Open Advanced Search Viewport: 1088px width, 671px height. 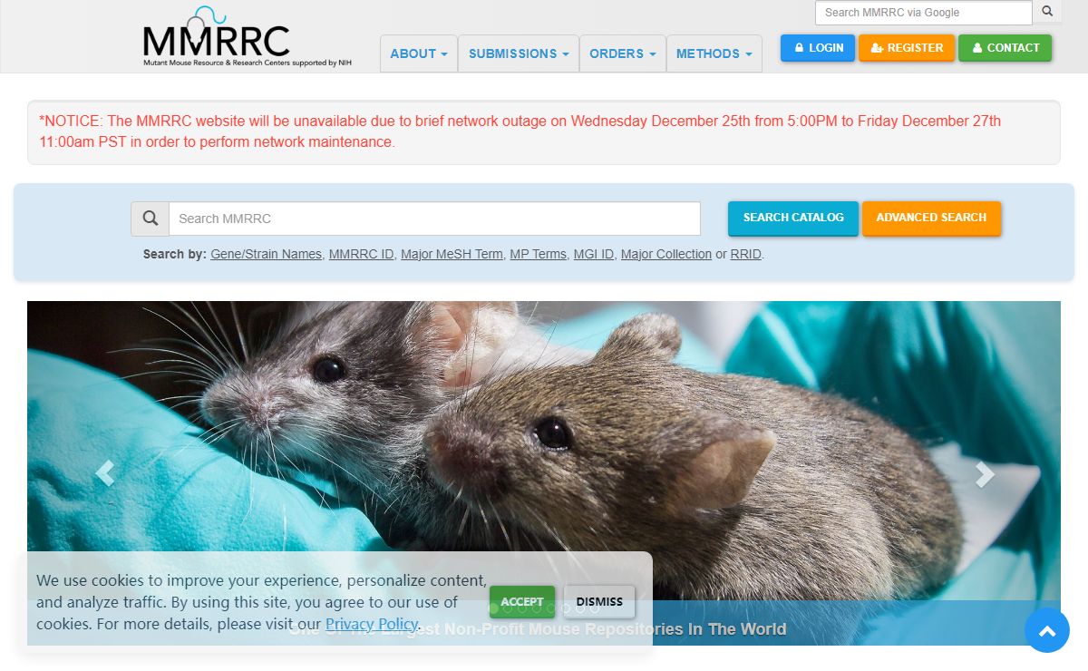pos(931,218)
